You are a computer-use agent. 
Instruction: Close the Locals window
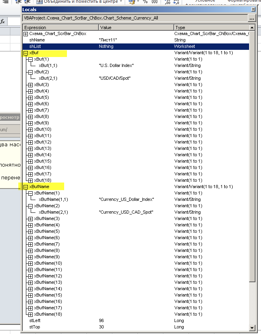click(x=253, y=9)
